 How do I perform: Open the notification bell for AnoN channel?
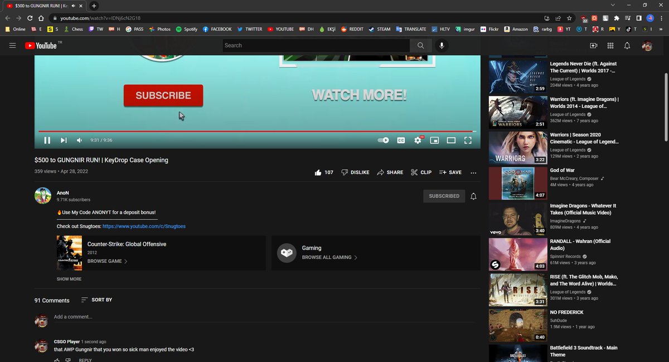click(473, 196)
